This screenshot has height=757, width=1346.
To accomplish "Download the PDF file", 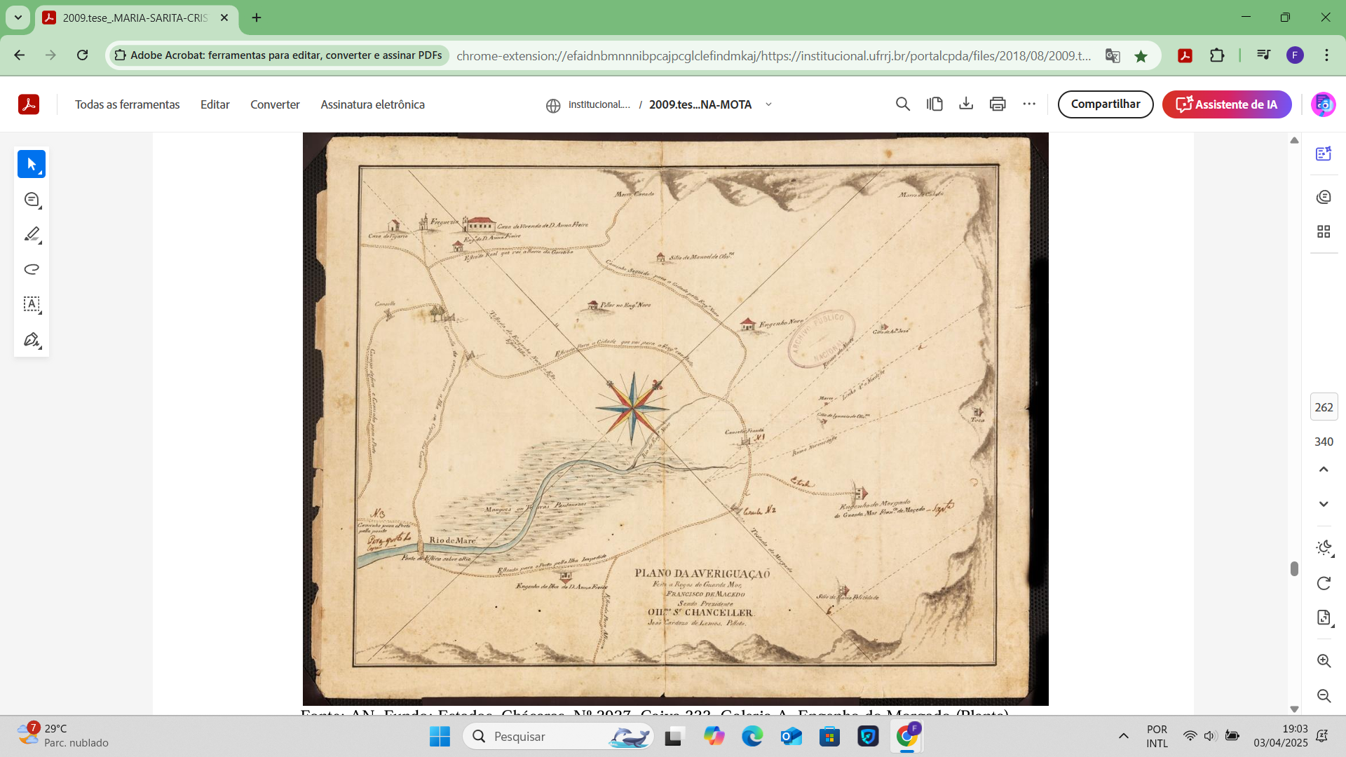I will click(965, 104).
